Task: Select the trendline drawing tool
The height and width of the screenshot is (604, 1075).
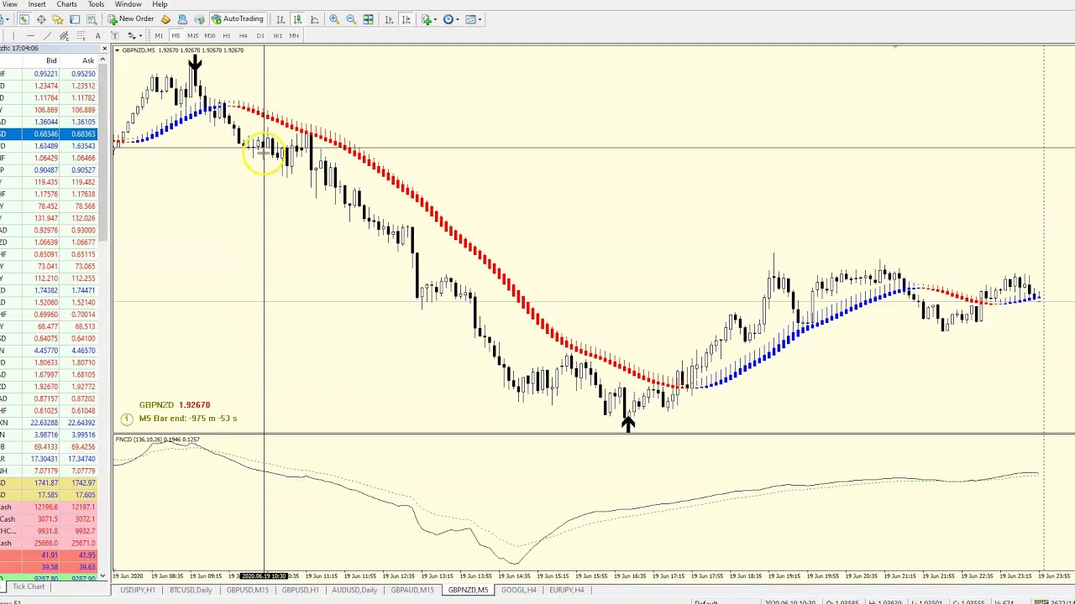Action: pos(47,35)
